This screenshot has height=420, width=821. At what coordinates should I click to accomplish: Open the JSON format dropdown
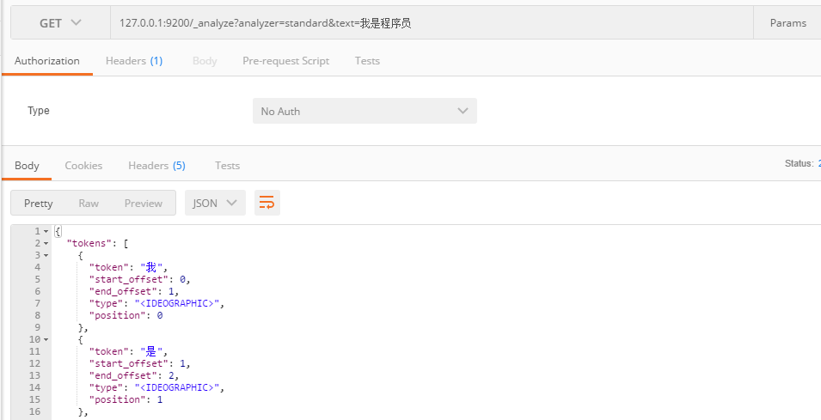click(x=215, y=203)
